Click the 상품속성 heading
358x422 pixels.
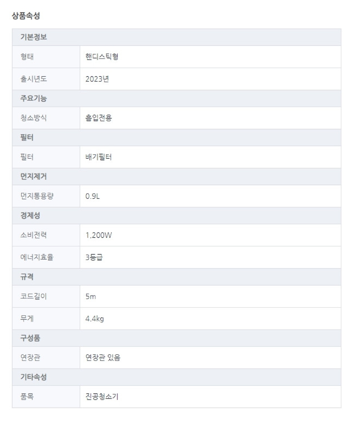click(x=26, y=16)
